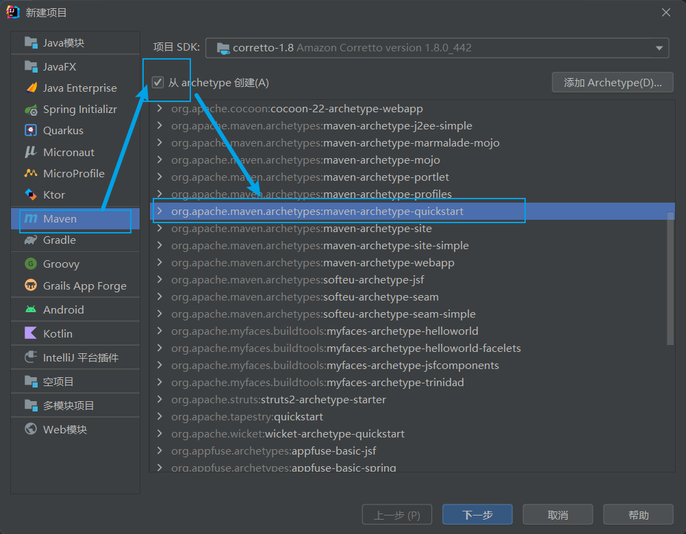The width and height of the screenshot is (686, 534).
Task: Select maven-archetype-portlet row
Action: click(411, 177)
